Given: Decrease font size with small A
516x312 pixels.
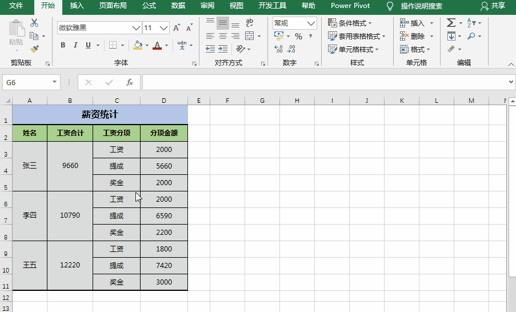Looking at the screenshot, I should pyautogui.click(x=189, y=27).
